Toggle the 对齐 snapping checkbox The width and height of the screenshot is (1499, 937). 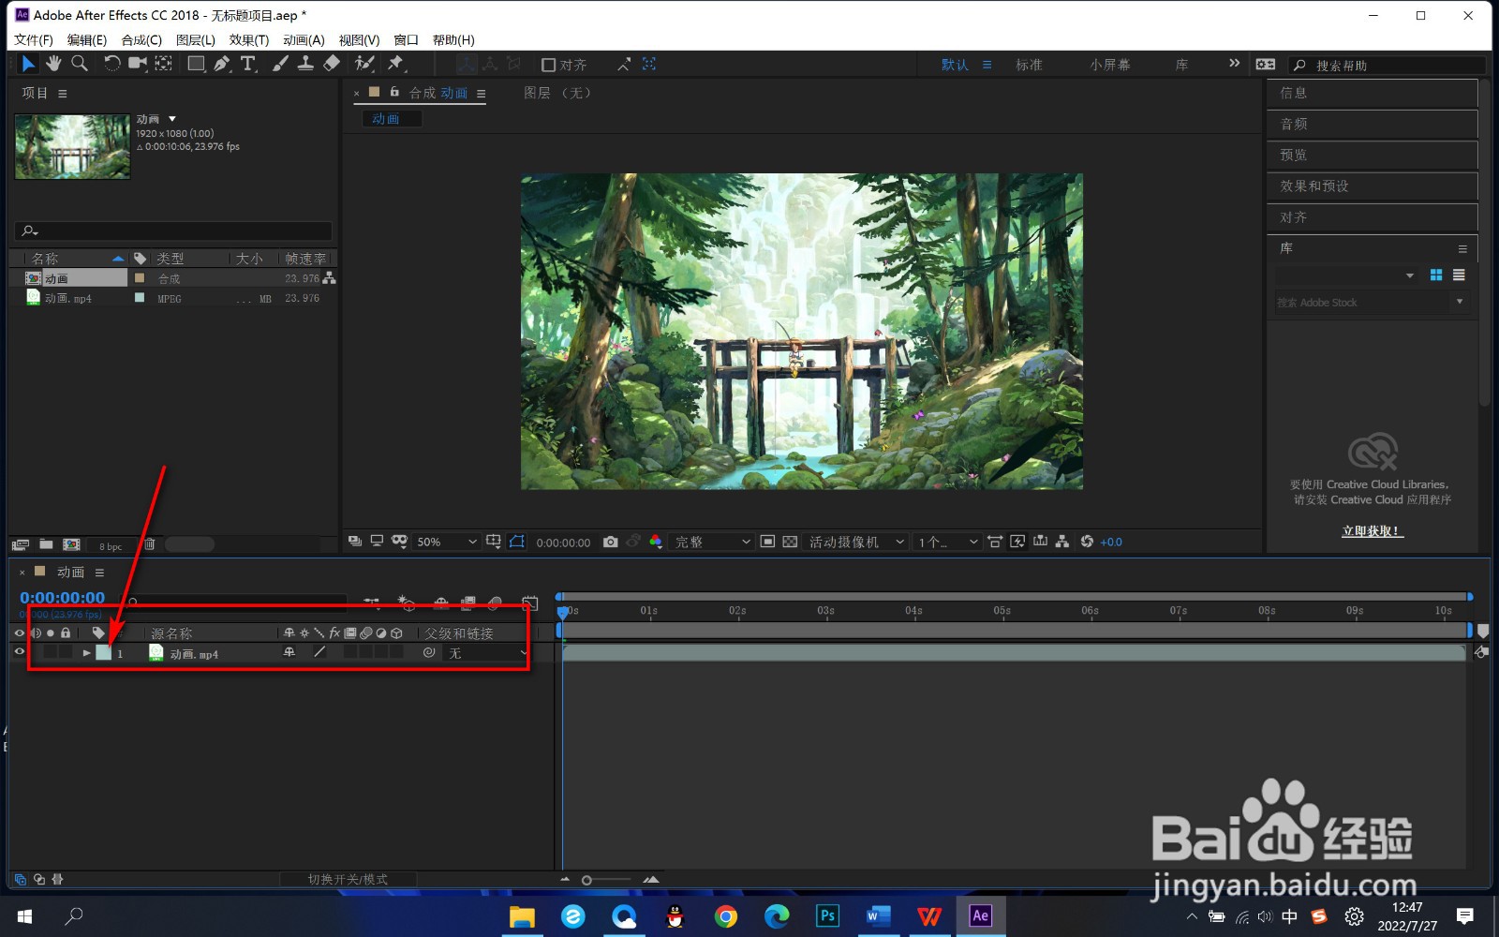click(549, 65)
